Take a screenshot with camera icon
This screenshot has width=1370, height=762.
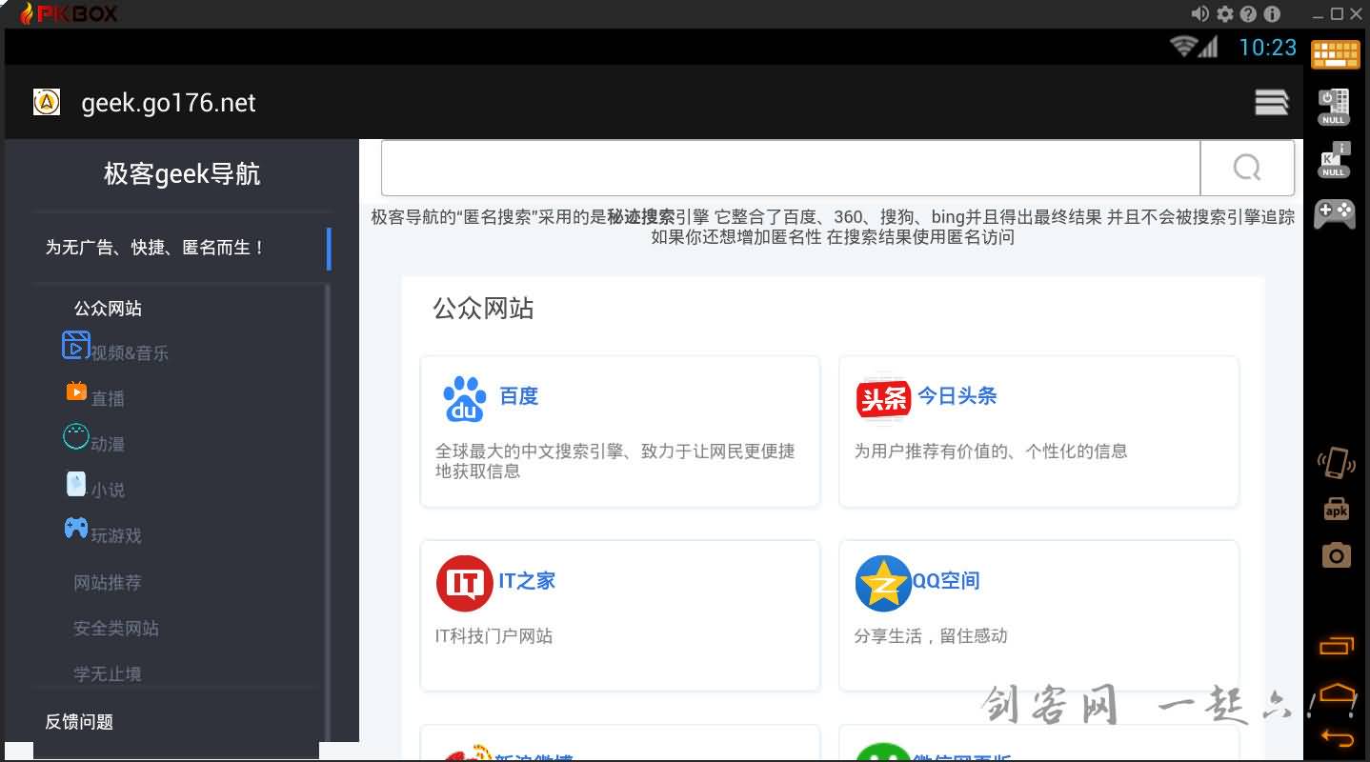(1337, 554)
